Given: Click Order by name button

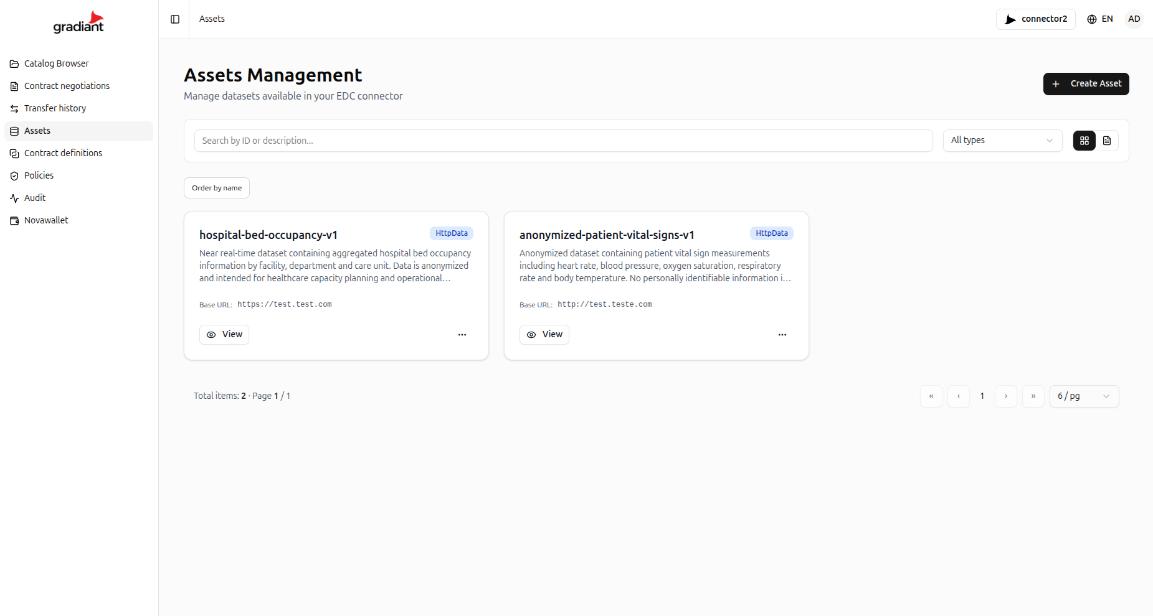Looking at the screenshot, I should pyautogui.click(x=217, y=188).
